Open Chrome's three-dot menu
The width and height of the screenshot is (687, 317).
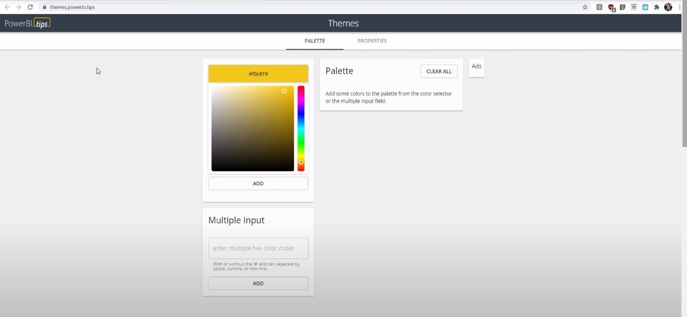pyautogui.click(x=680, y=7)
